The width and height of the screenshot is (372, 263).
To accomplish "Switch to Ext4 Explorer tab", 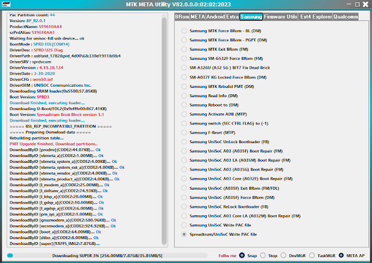I will click(x=316, y=17).
